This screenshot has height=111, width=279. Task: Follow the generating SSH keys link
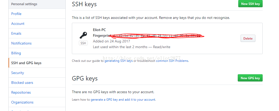[118, 61]
